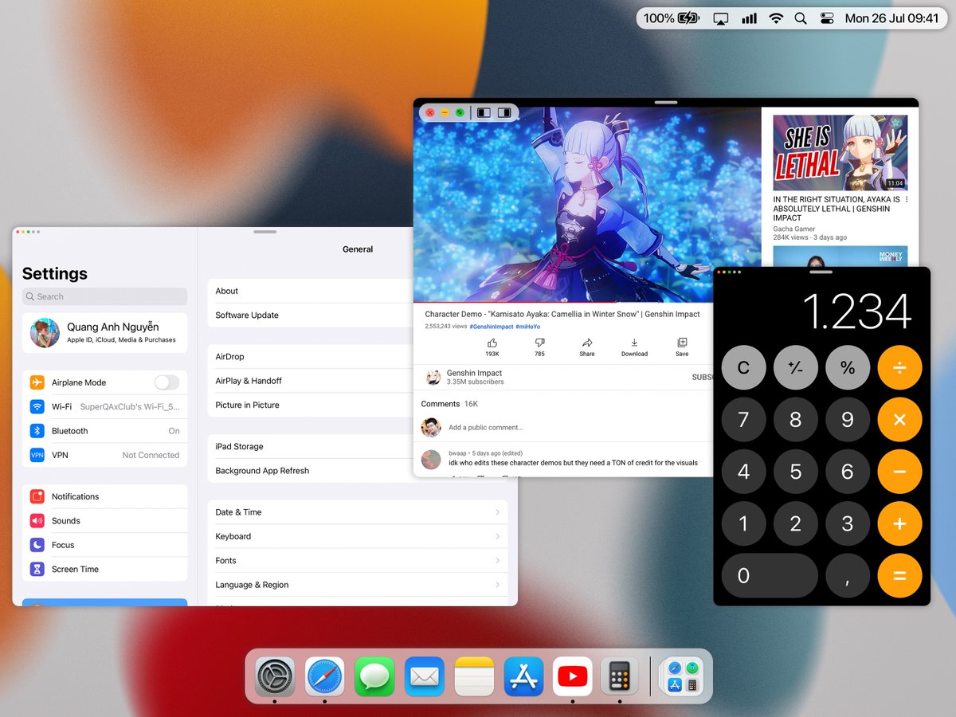Open Mail app in the dock
The width and height of the screenshot is (956, 717).
click(425, 676)
